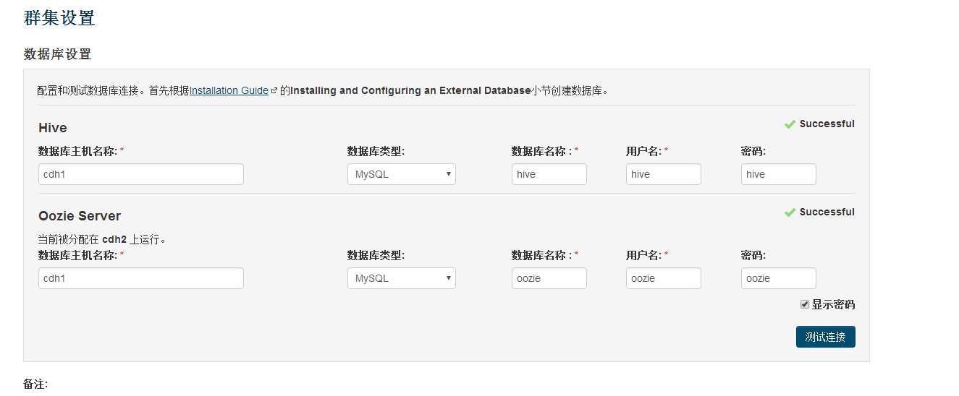Toggle the 显示密码 checkbox

pyautogui.click(x=805, y=304)
